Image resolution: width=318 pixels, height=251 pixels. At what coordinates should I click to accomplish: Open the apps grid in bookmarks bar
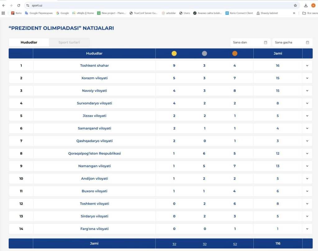3,13
